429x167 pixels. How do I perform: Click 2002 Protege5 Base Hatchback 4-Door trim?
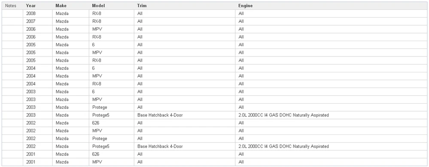[x=160, y=146]
